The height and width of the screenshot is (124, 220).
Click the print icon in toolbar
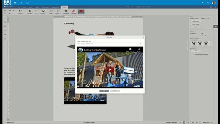coord(5,11)
